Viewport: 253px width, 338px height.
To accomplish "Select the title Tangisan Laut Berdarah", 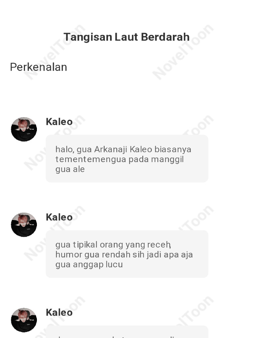I will pos(126,37).
